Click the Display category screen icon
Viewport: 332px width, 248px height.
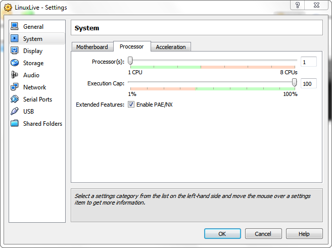[x=15, y=51]
